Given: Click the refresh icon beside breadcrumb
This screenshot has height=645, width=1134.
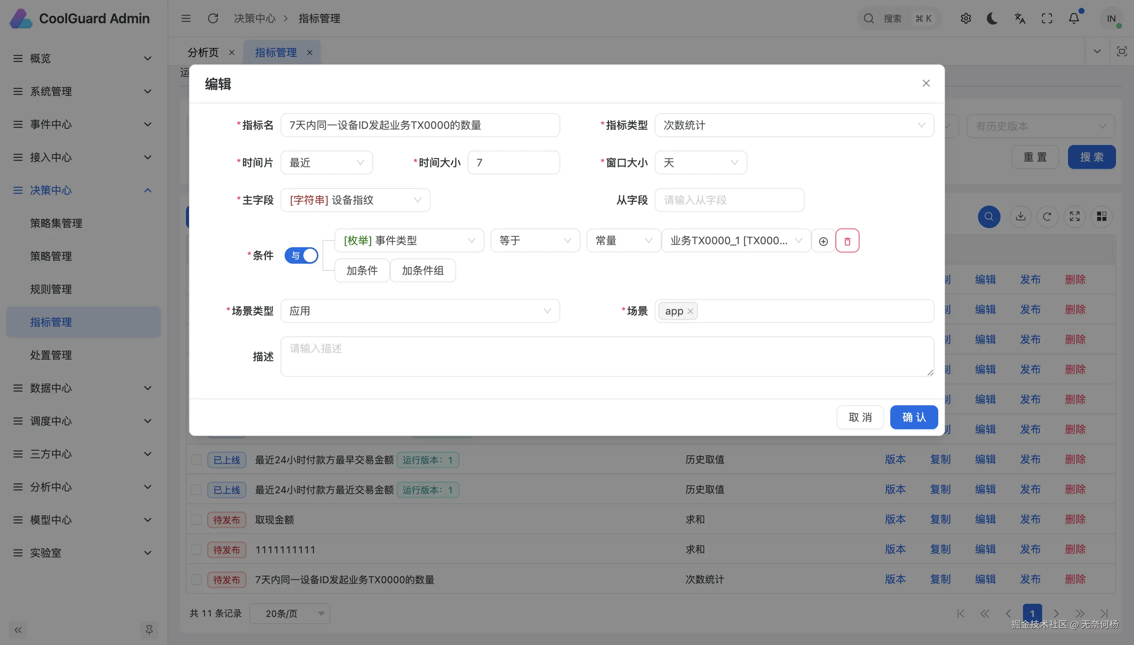Looking at the screenshot, I should coord(213,19).
